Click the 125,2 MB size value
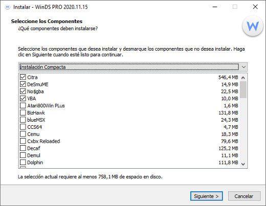Screen dimensions: 266x206 tap(228, 148)
